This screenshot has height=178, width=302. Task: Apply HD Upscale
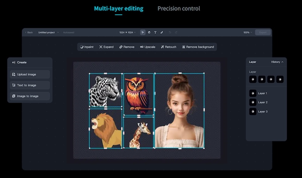coord(148,47)
